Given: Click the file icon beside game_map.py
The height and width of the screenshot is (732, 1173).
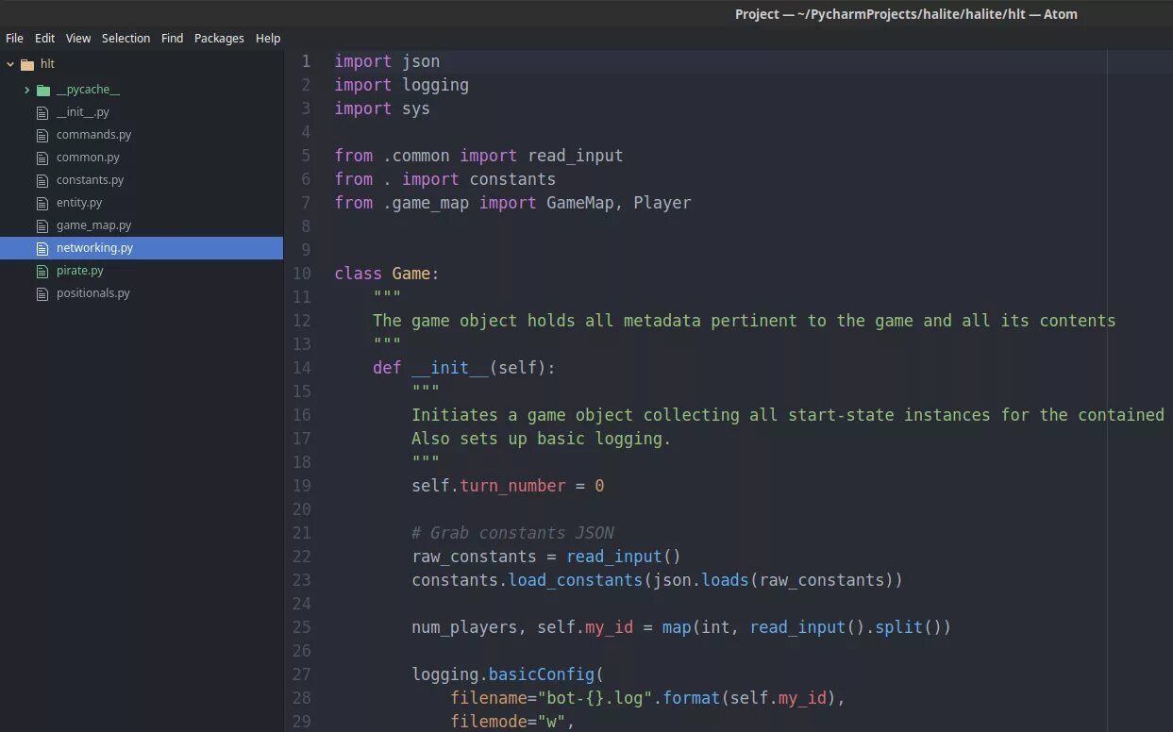Looking at the screenshot, I should (x=42, y=225).
